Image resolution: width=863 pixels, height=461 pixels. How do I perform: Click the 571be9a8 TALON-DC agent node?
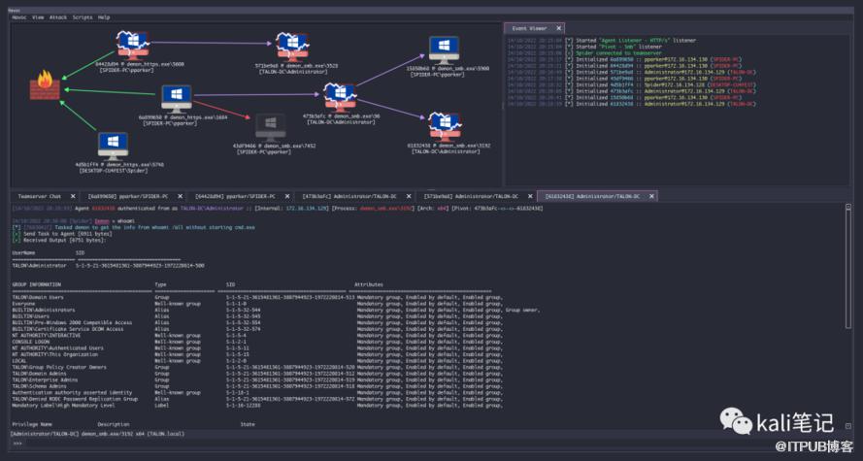[290, 46]
